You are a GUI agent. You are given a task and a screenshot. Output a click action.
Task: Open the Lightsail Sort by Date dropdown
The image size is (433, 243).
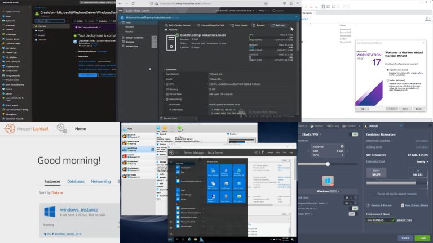(57, 192)
